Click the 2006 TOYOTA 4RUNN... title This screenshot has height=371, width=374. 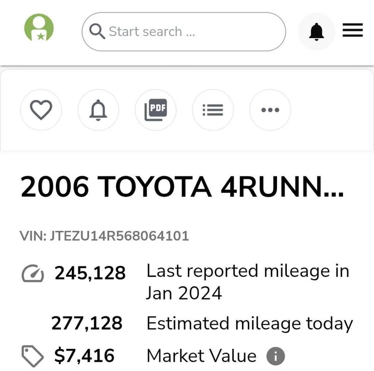[x=182, y=187]
